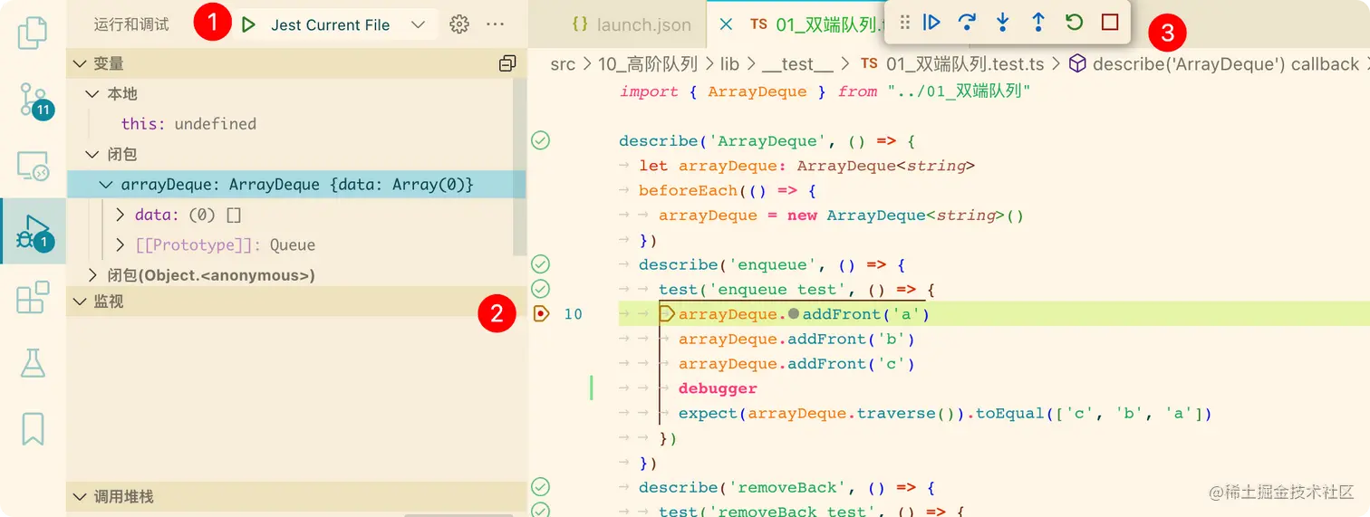The image size is (1370, 517).
Task: Click the arrayDeque.addFront('b') line
Action: tap(797, 339)
